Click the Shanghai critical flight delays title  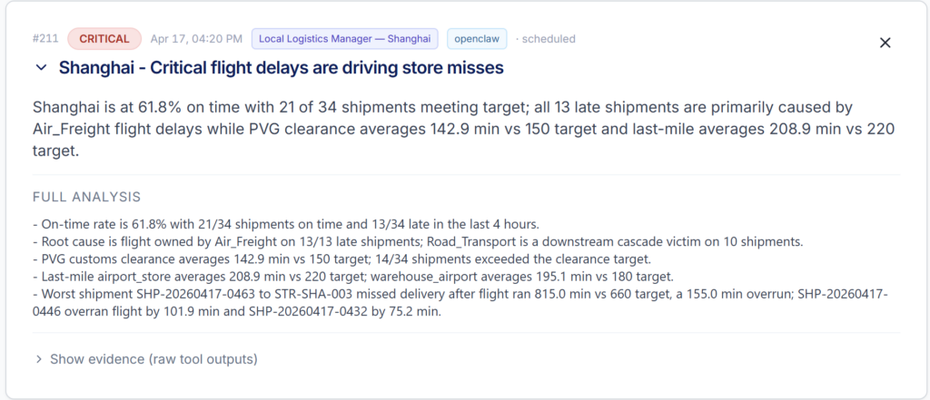282,68
